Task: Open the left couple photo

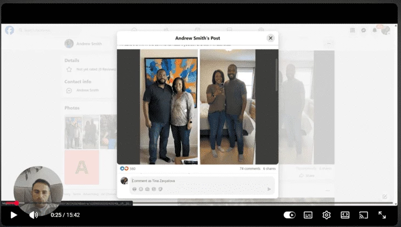Action: pyautogui.click(x=169, y=107)
